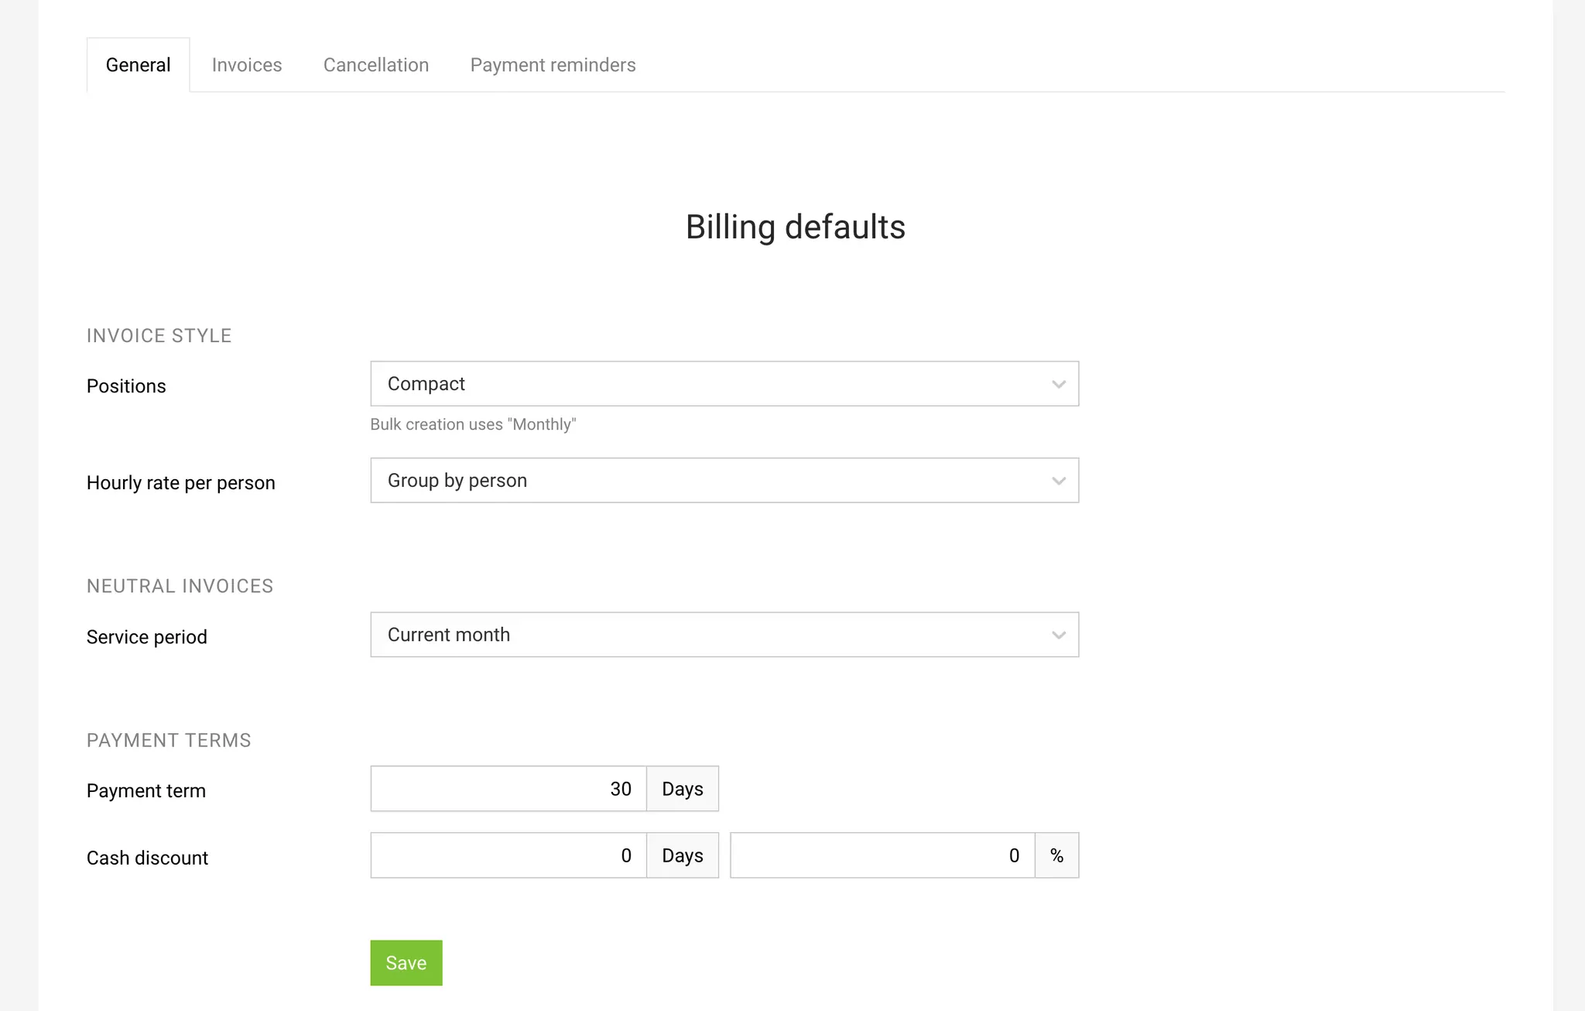Click the Days label next to payment term
The width and height of the screenshot is (1585, 1011).
click(x=682, y=788)
